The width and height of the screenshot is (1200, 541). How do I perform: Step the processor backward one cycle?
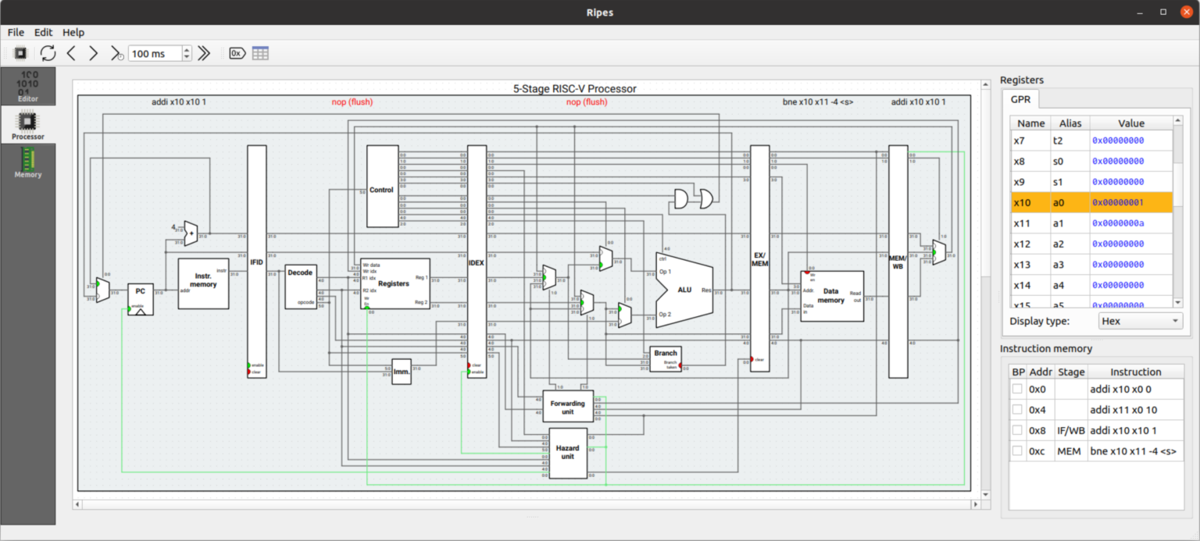pyautogui.click(x=70, y=53)
